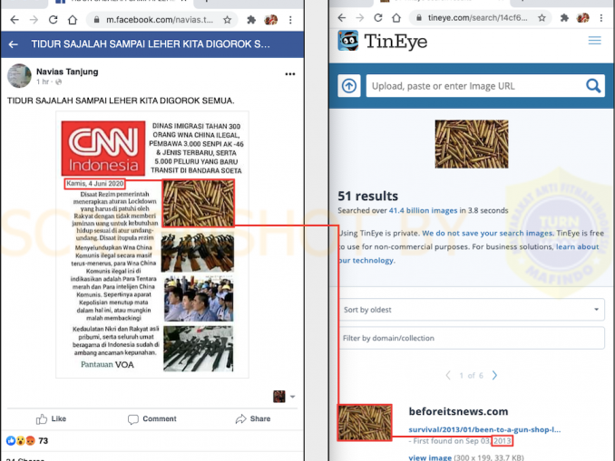The height and width of the screenshot is (461, 615).
Task: Bookmark the TinEye page with the star
Action: point(542,17)
